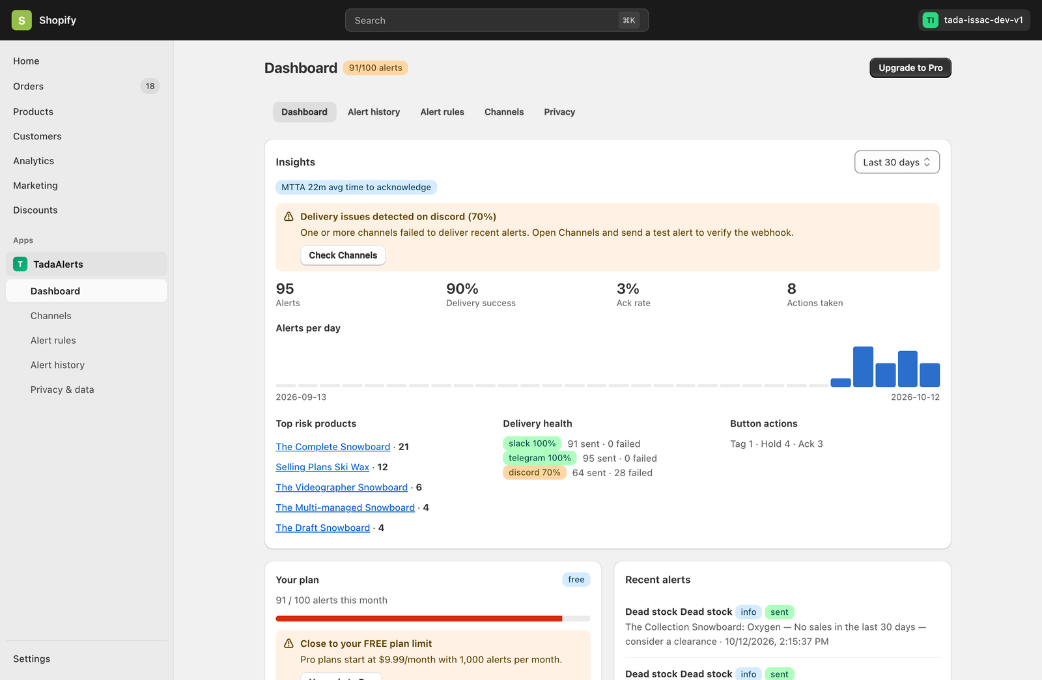Open the tada-issac-dev-v1 store menu
Viewport: 1042px width, 680px height.
click(974, 20)
